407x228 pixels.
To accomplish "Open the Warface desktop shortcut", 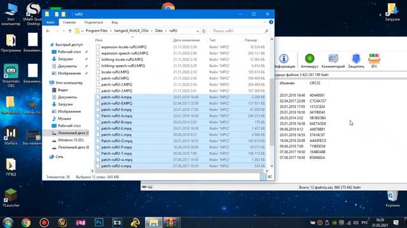I will point(11,136).
